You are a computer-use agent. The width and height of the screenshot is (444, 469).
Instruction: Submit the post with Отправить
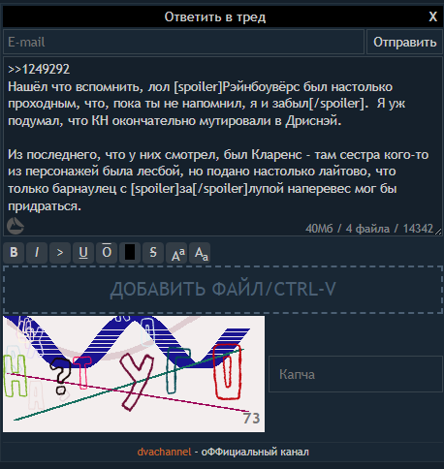coord(404,42)
